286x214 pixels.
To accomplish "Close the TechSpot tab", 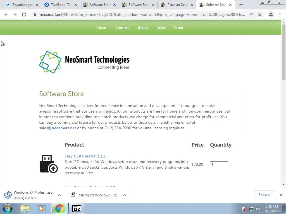I will coord(76,5).
